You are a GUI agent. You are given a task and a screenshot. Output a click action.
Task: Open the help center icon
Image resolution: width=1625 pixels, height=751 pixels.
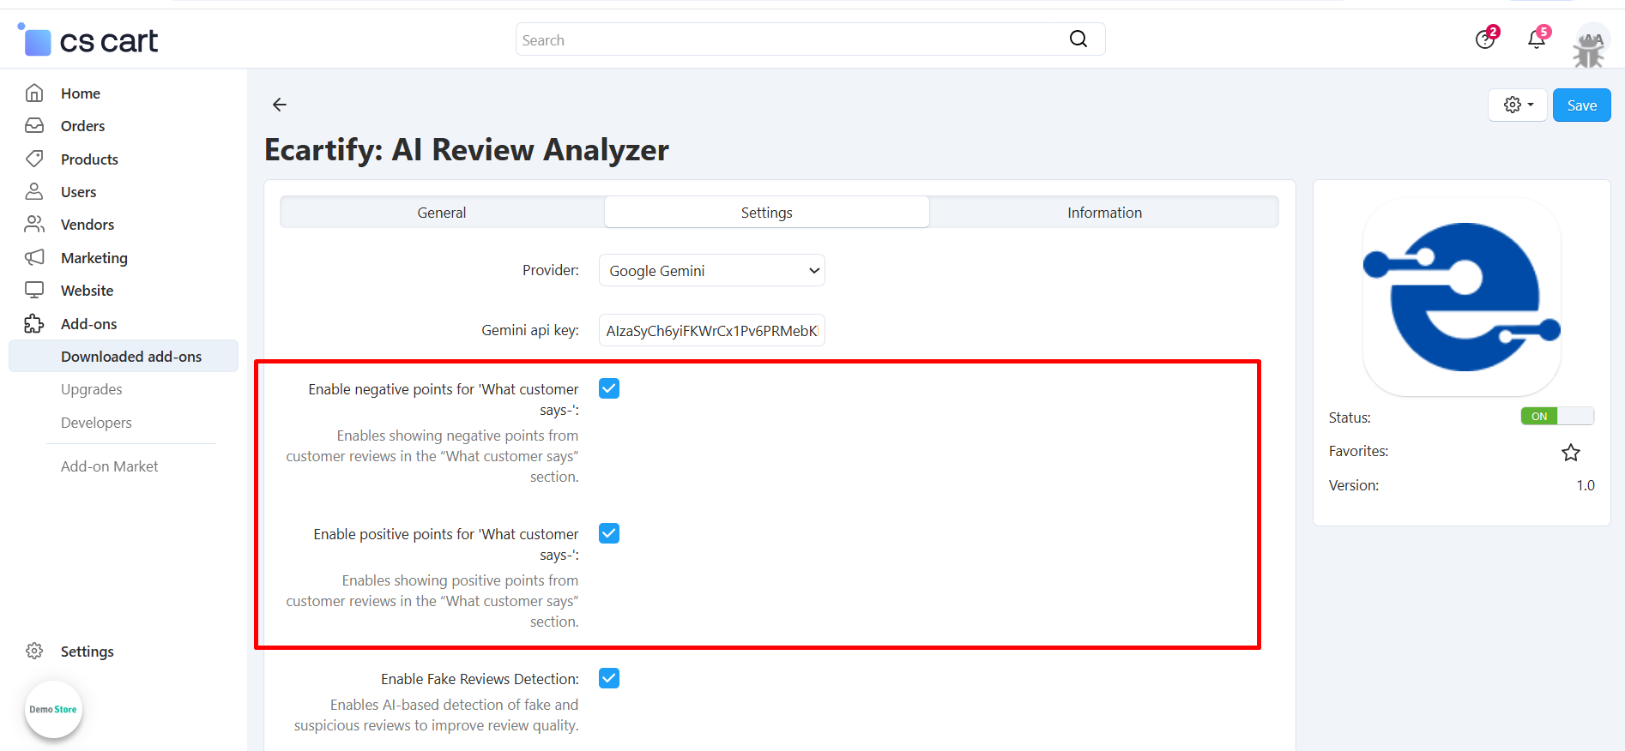coord(1484,39)
